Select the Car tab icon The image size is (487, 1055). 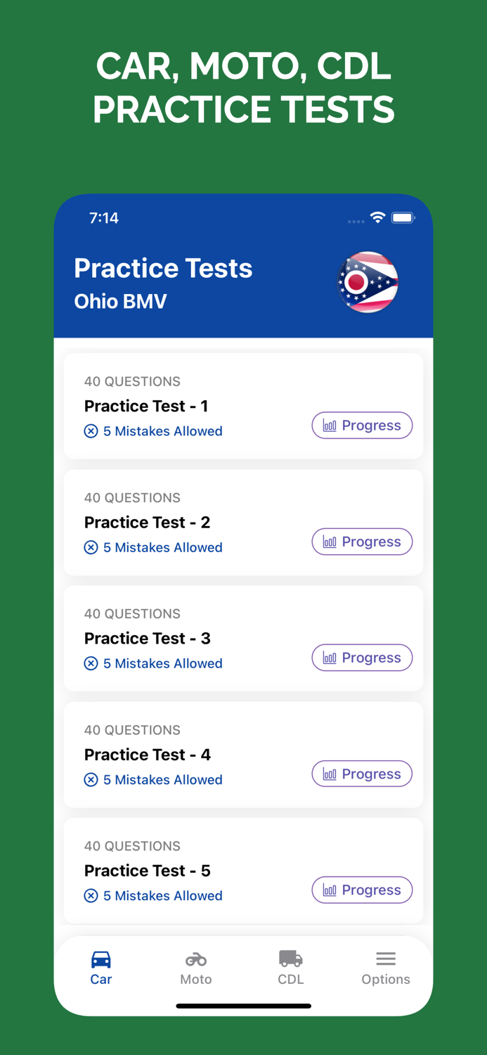click(101, 958)
